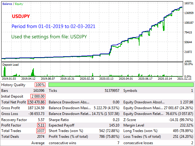Click the Gross Loss value -36 653.73
This screenshot has height=146, width=195.
pyautogui.click(x=36, y=113)
